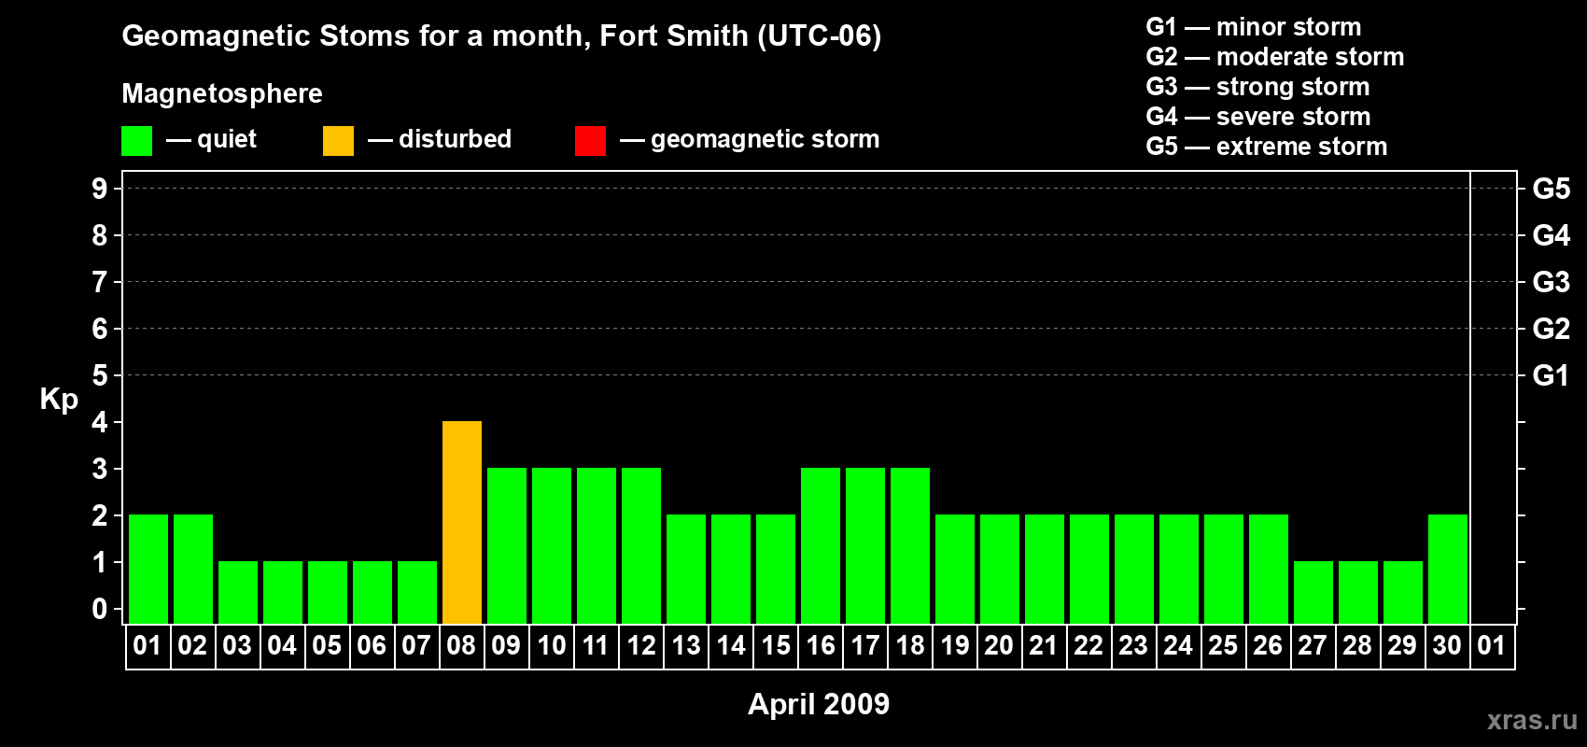Open the xras.ru watermark link

pyautogui.click(x=1532, y=719)
